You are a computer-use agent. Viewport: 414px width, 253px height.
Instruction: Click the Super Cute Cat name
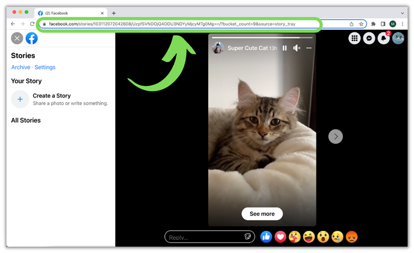click(x=247, y=48)
